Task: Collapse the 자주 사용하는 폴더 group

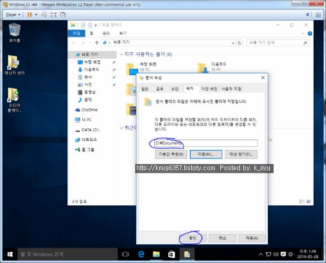Action: pos(121,54)
